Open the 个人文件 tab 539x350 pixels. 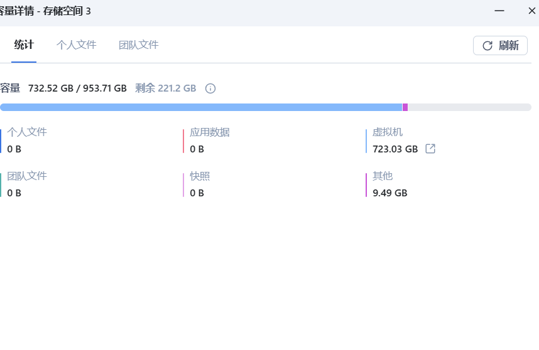[x=76, y=45]
